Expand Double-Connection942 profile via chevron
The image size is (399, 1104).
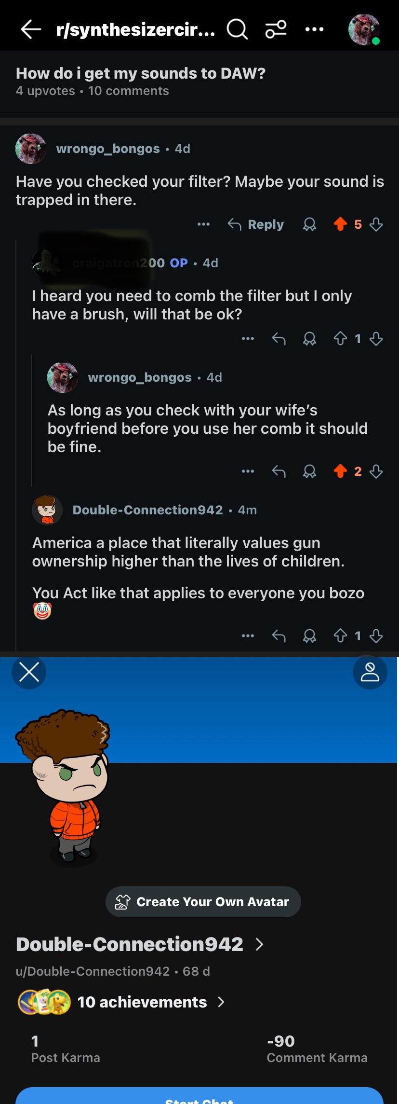tap(259, 944)
